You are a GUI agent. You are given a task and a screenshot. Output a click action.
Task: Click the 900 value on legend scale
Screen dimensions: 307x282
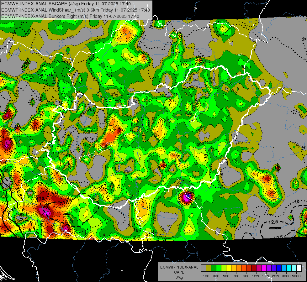246,276
